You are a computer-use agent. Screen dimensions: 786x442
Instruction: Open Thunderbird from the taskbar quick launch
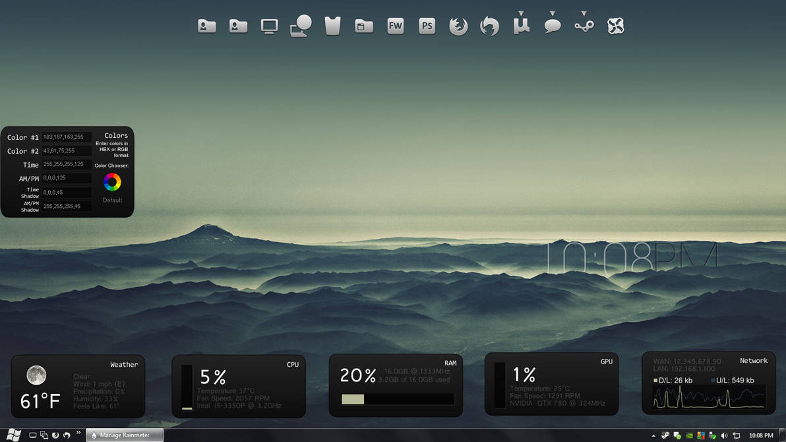[67, 435]
